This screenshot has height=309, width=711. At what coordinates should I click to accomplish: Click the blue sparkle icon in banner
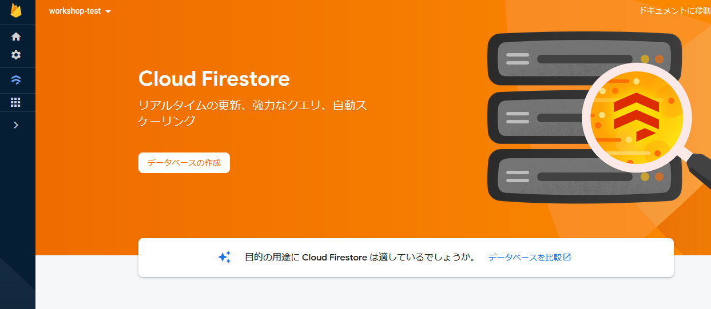225,257
